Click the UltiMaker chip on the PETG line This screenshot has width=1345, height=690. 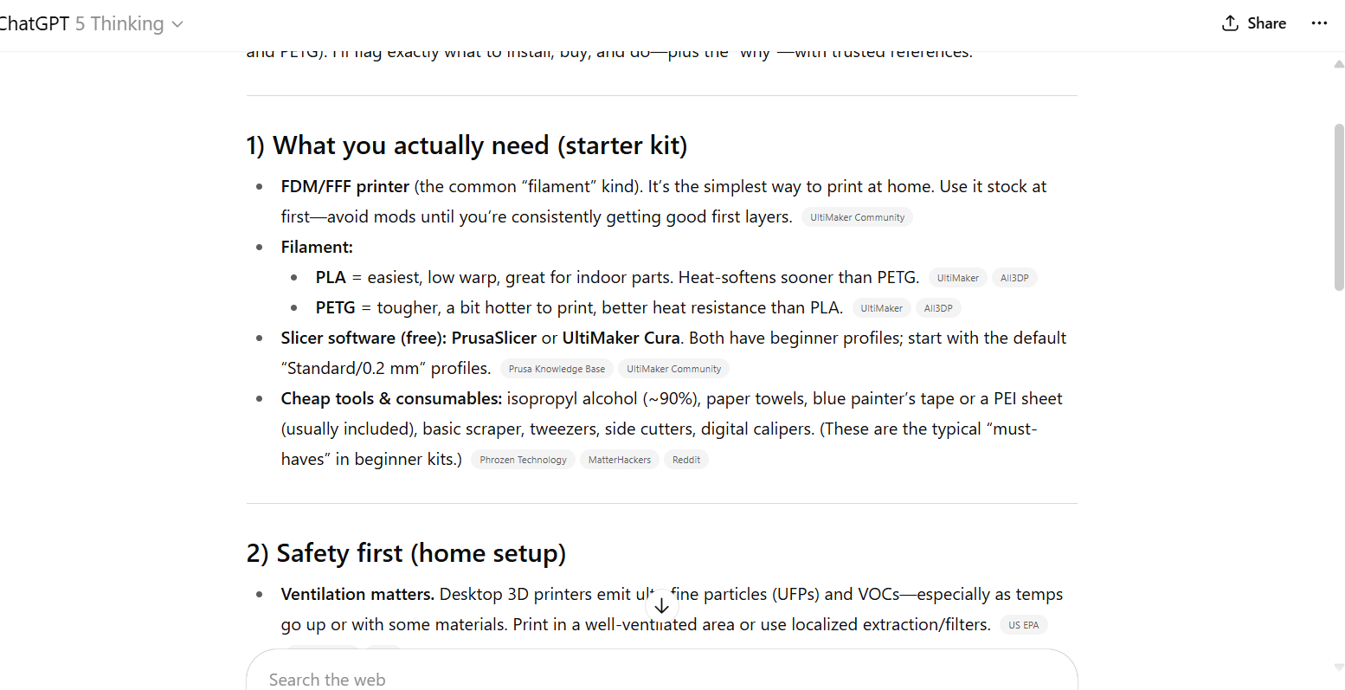pyautogui.click(x=881, y=308)
